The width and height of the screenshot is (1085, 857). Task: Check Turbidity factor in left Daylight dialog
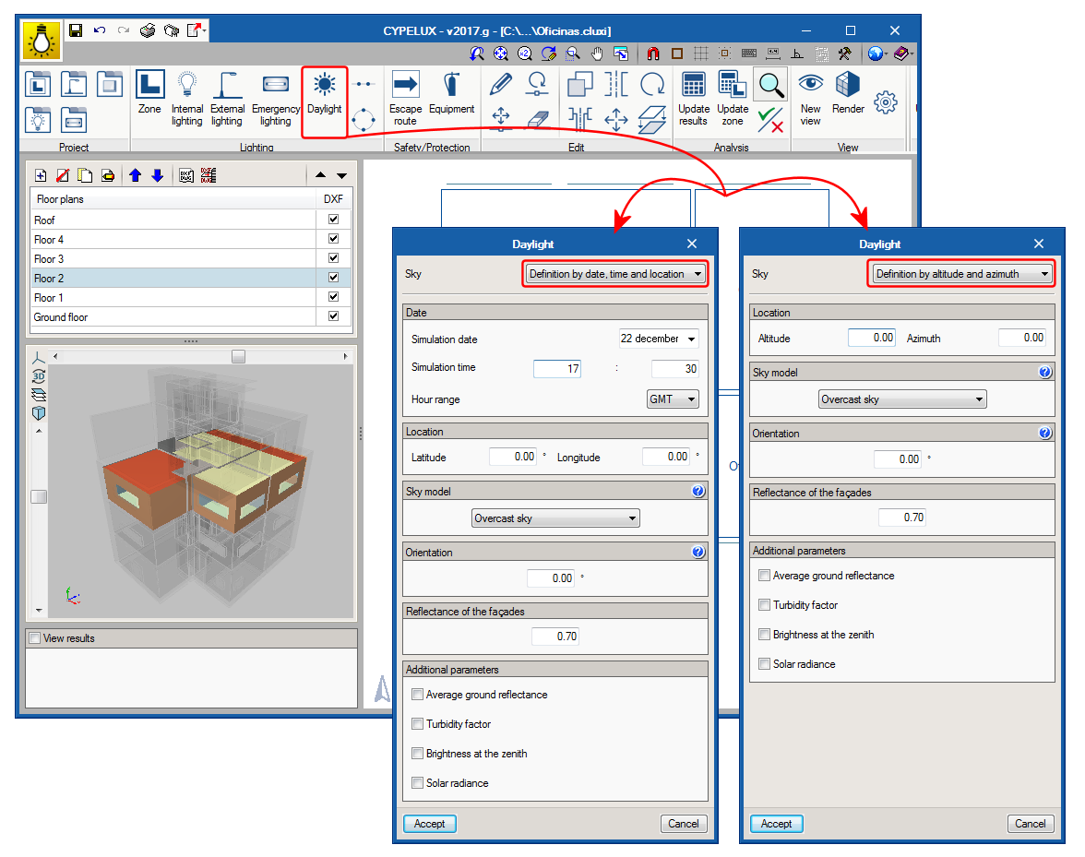click(x=418, y=724)
